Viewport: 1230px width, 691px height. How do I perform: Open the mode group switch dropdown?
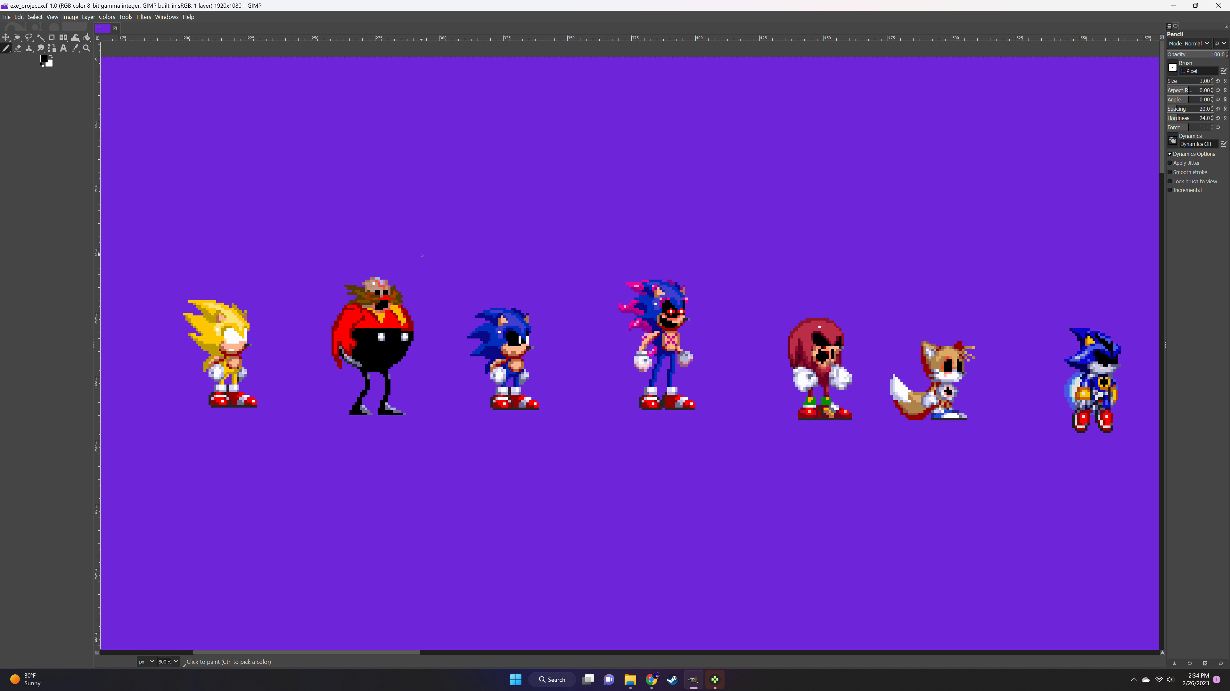tap(1220, 44)
